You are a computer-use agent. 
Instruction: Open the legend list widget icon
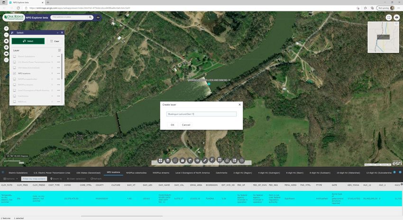pos(175,160)
